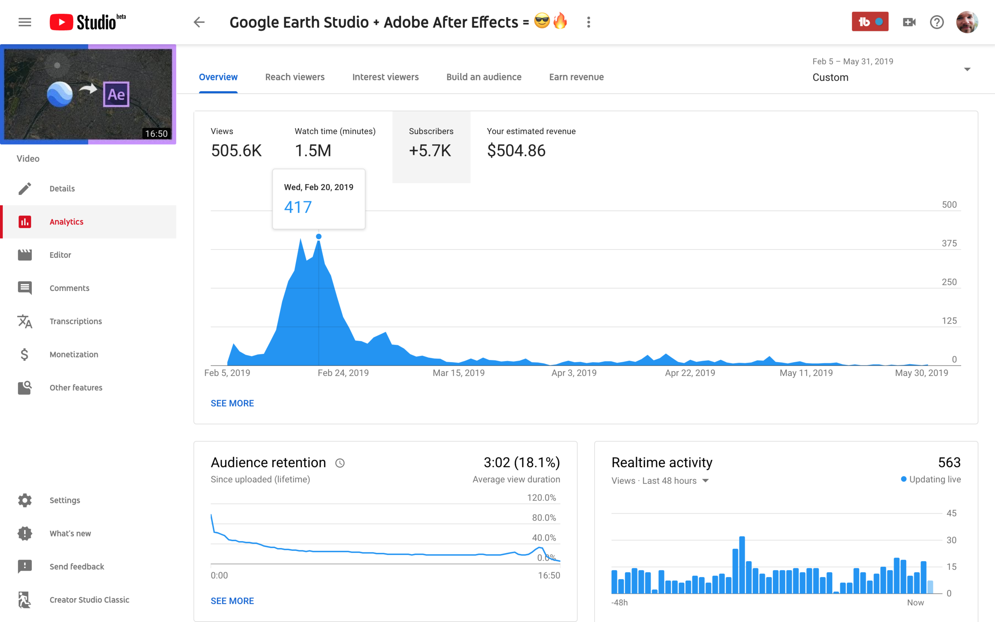This screenshot has height=622, width=995.
Task: Switch to the Earn revenue tab
Action: click(576, 77)
